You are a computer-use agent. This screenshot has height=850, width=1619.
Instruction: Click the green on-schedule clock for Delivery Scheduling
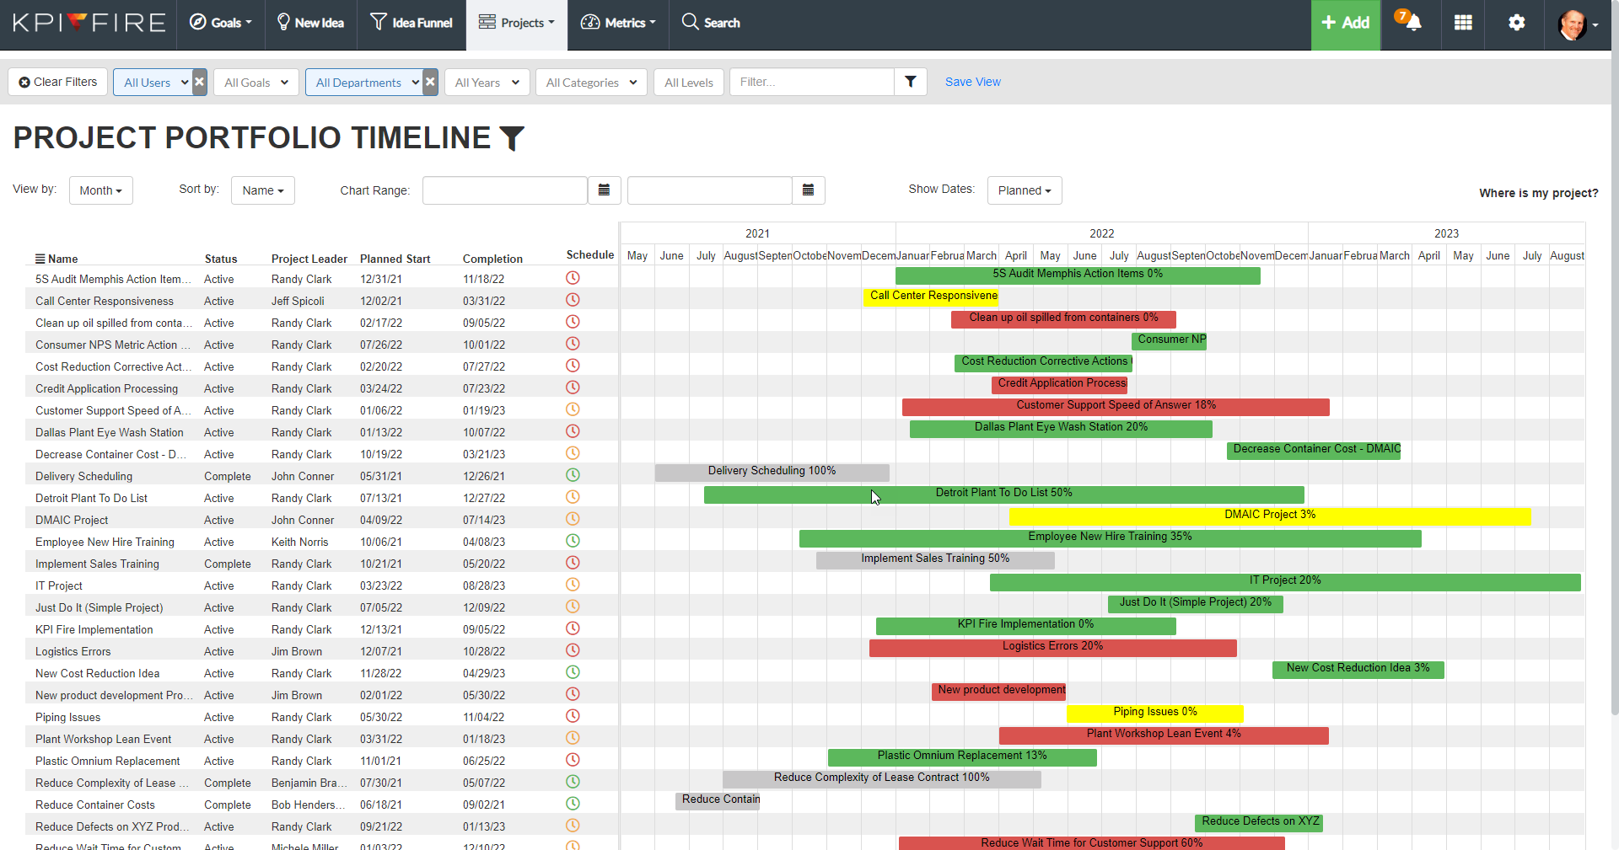coord(573,475)
